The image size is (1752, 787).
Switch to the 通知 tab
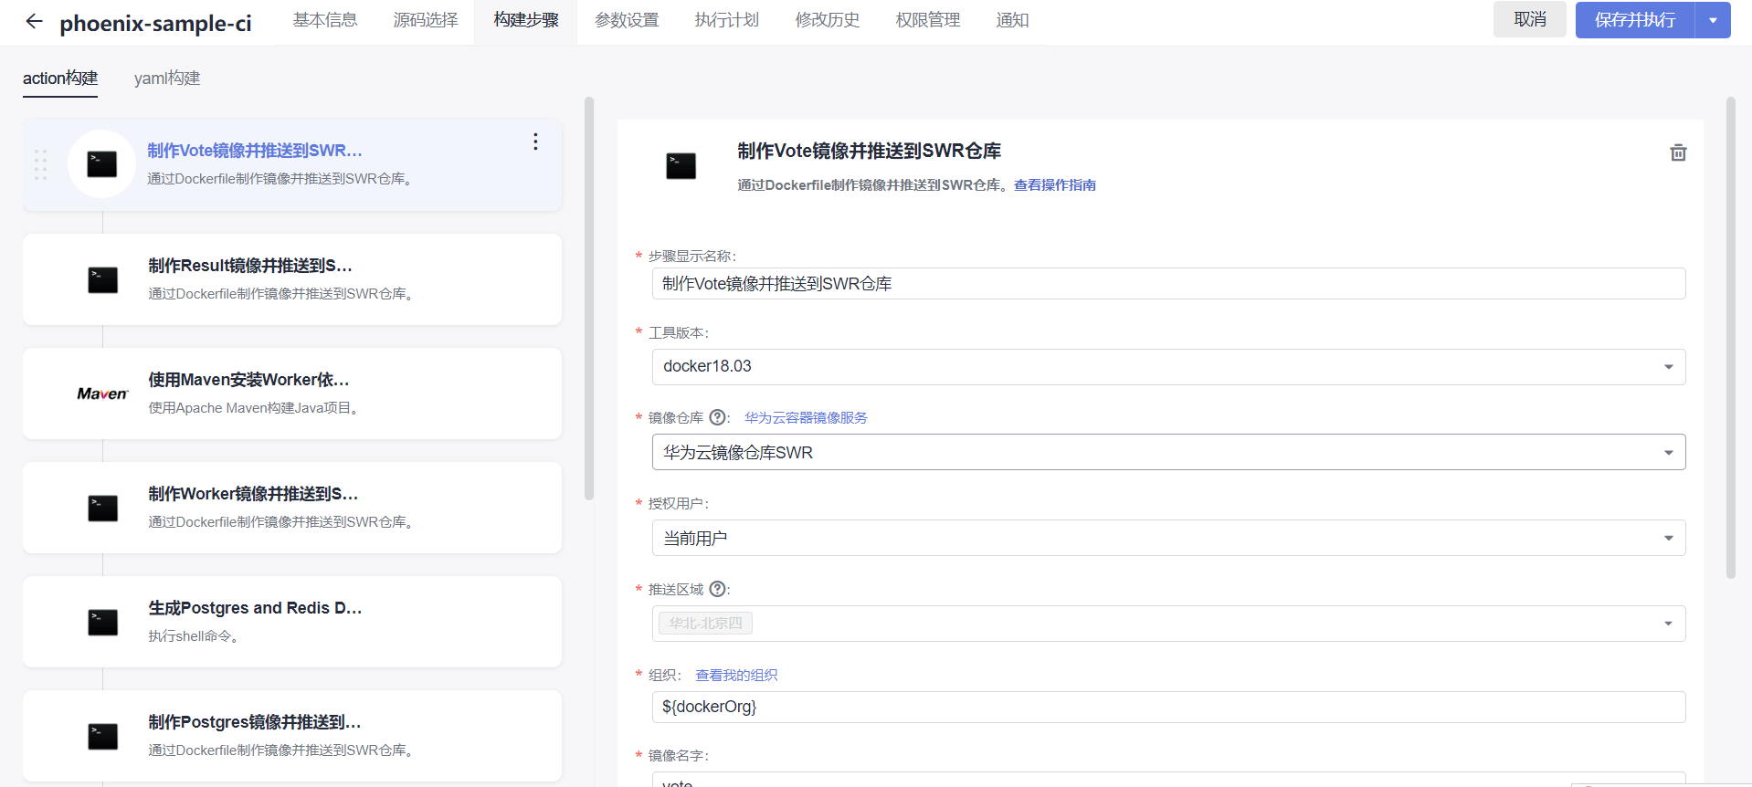click(1012, 20)
